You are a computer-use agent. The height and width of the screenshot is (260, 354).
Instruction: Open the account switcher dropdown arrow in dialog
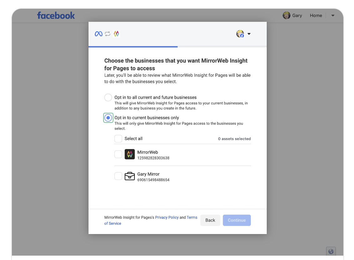click(x=249, y=34)
